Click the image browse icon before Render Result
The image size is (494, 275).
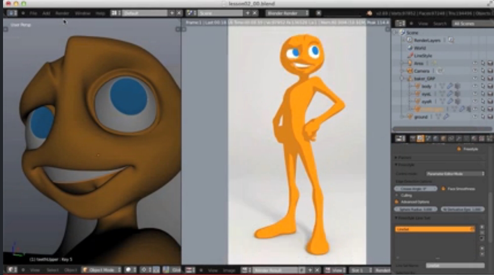tap(246, 270)
